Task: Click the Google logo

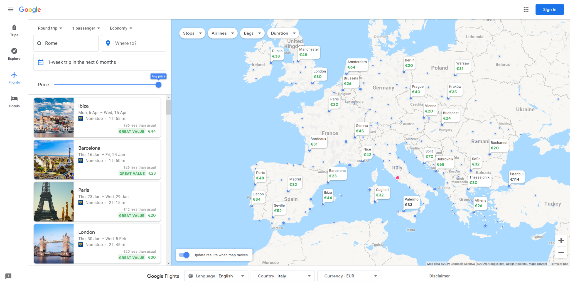Action: point(30,10)
